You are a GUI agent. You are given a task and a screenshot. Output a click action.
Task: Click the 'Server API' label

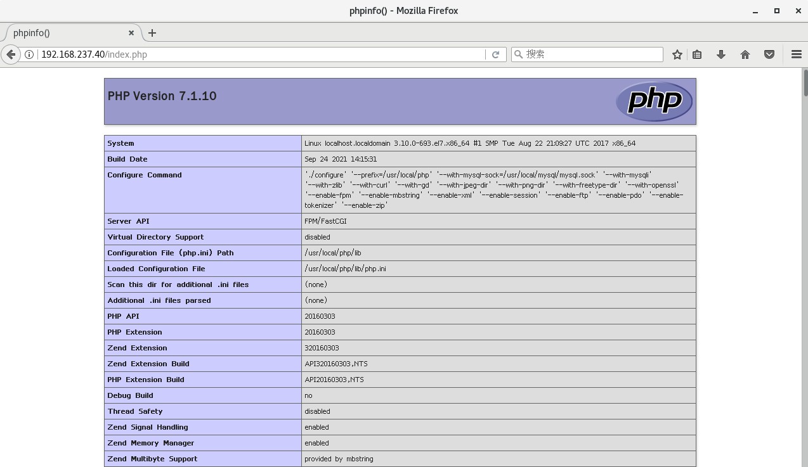pyautogui.click(x=129, y=221)
